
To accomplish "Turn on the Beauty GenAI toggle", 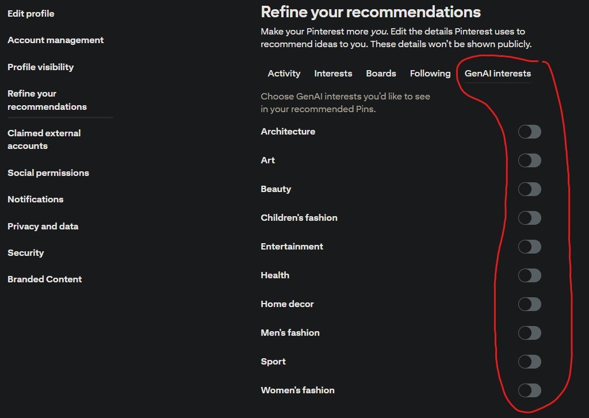I will pyautogui.click(x=529, y=189).
